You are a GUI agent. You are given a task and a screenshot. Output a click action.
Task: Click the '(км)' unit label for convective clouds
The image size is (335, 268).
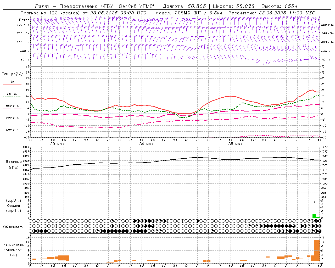(x=14, y=255)
